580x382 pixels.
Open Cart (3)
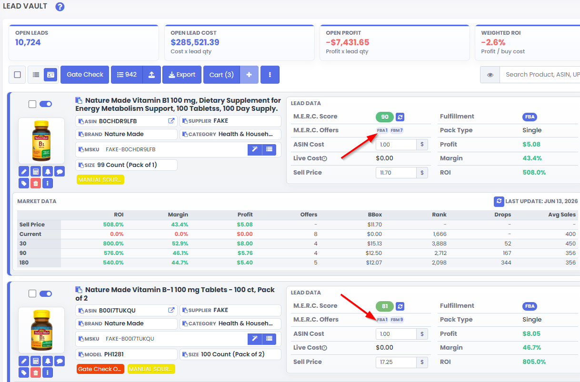[x=221, y=75]
